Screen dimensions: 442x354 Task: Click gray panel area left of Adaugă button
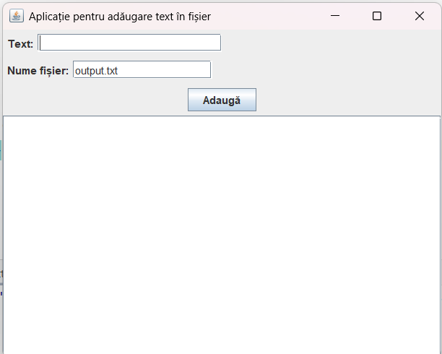(x=95, y=100)
